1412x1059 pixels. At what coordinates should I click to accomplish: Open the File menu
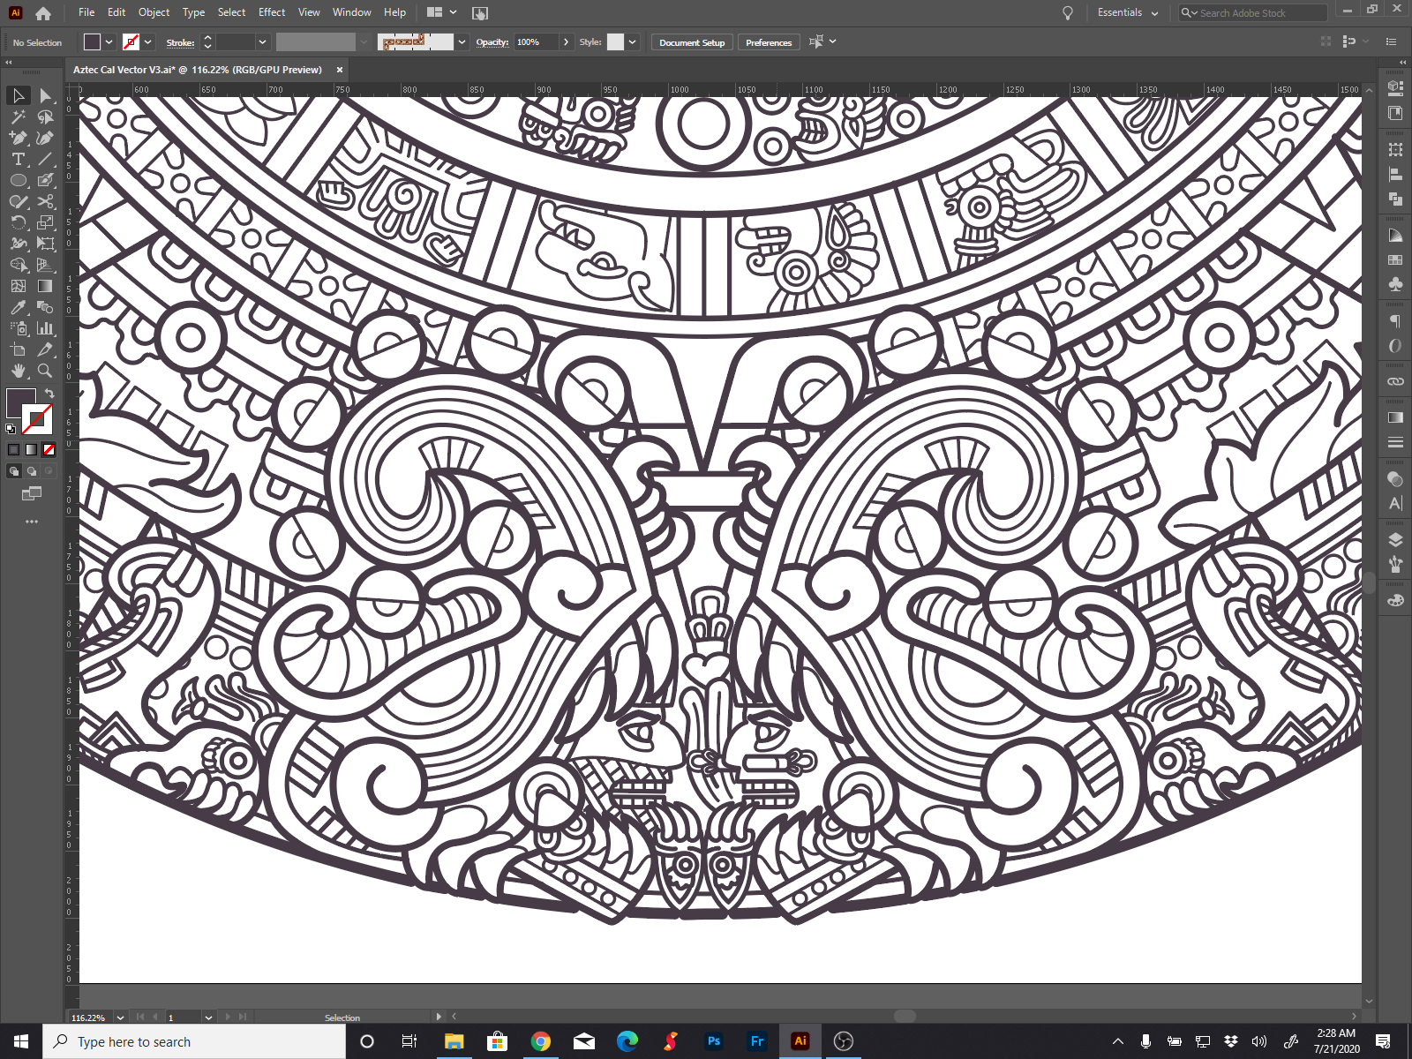86,12
